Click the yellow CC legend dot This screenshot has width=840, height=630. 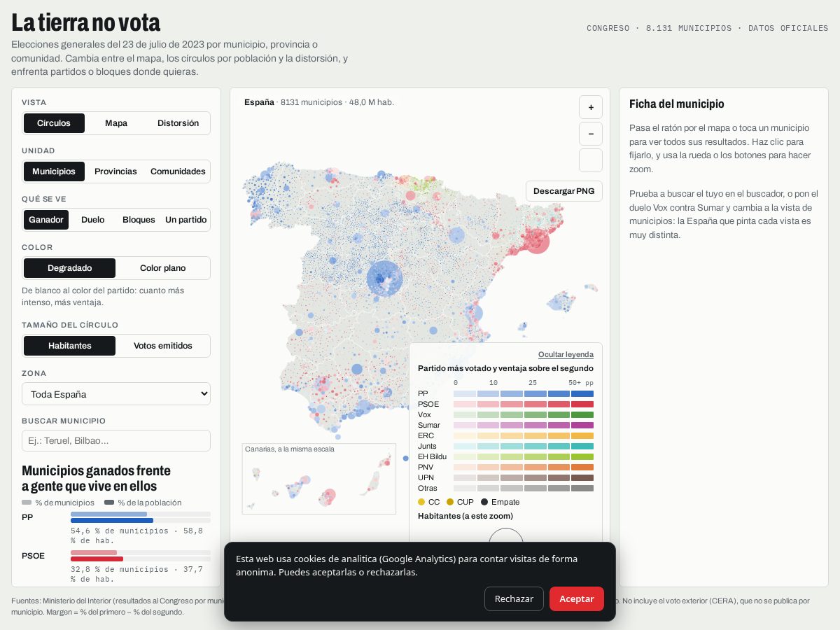point(421,502)
